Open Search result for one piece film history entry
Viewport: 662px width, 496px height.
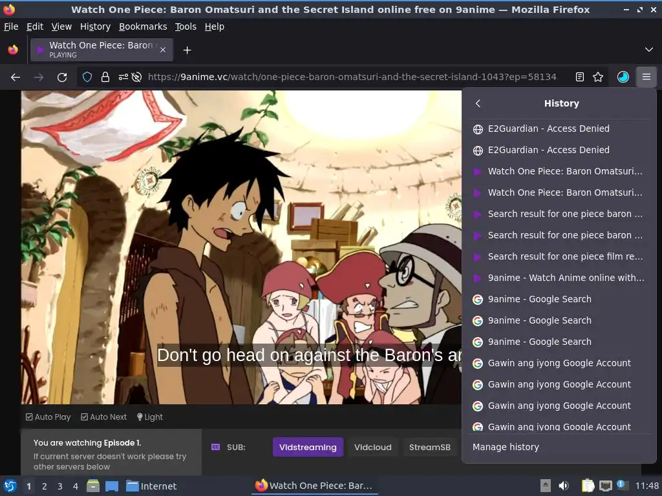[559, 256]
